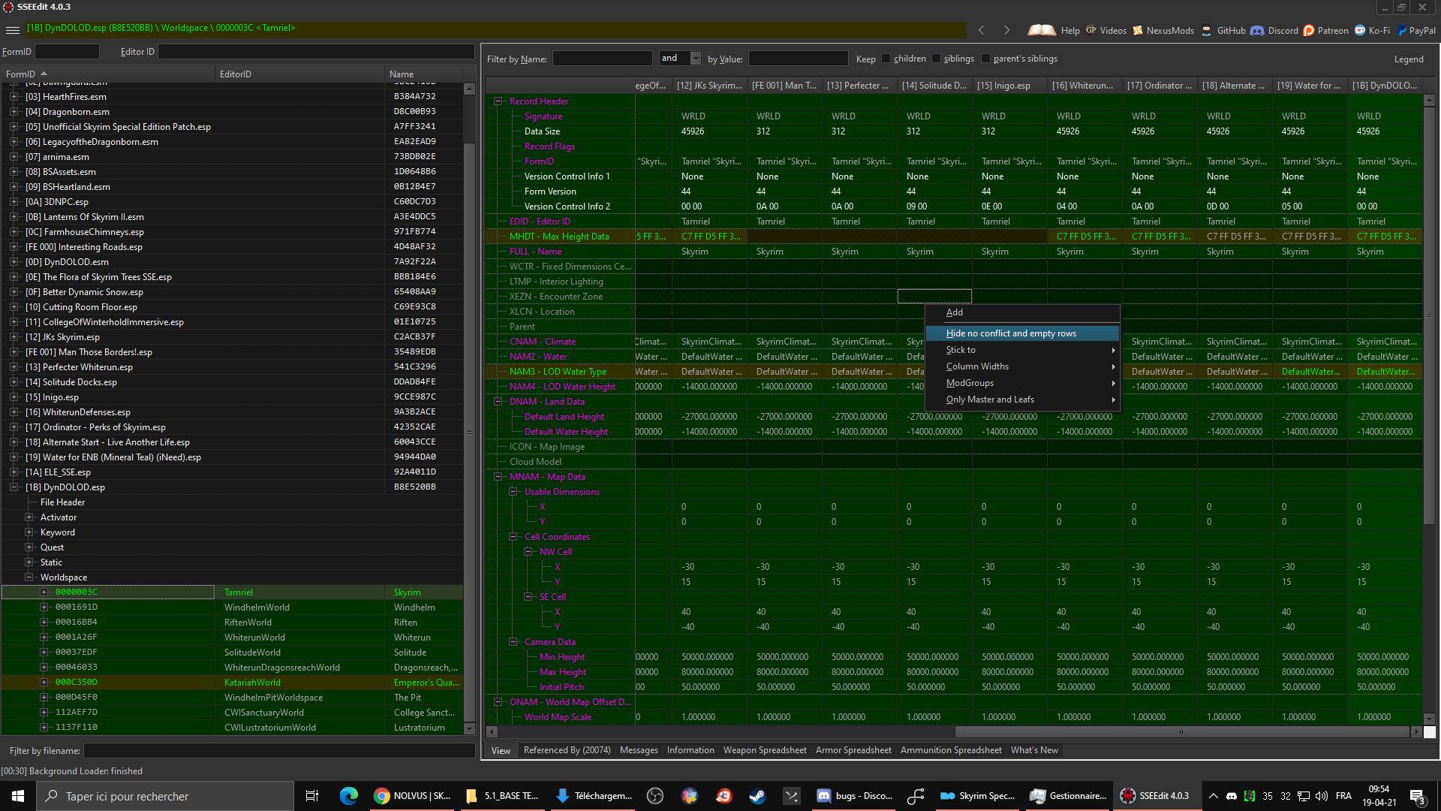
Task: Click the Filter by Name field
Action: tap(602, 59)
